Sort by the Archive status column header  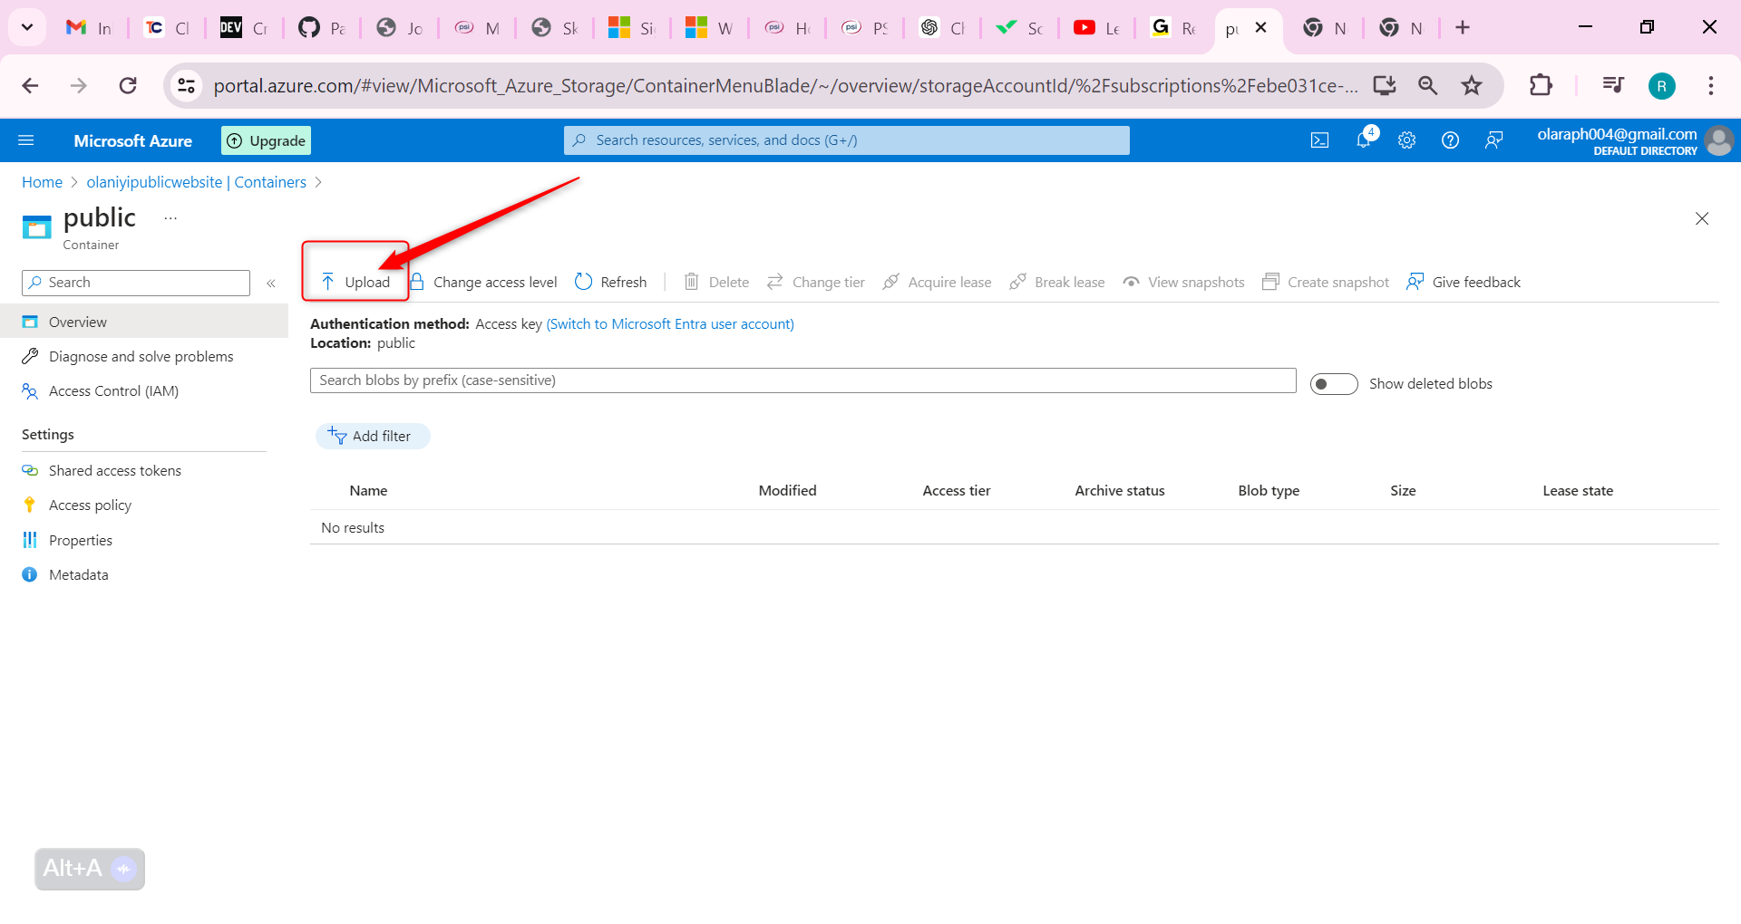click(x=1120, y=491)
